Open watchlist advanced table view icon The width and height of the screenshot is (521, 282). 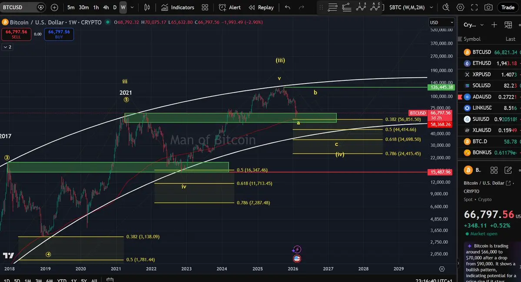(508, 25)
